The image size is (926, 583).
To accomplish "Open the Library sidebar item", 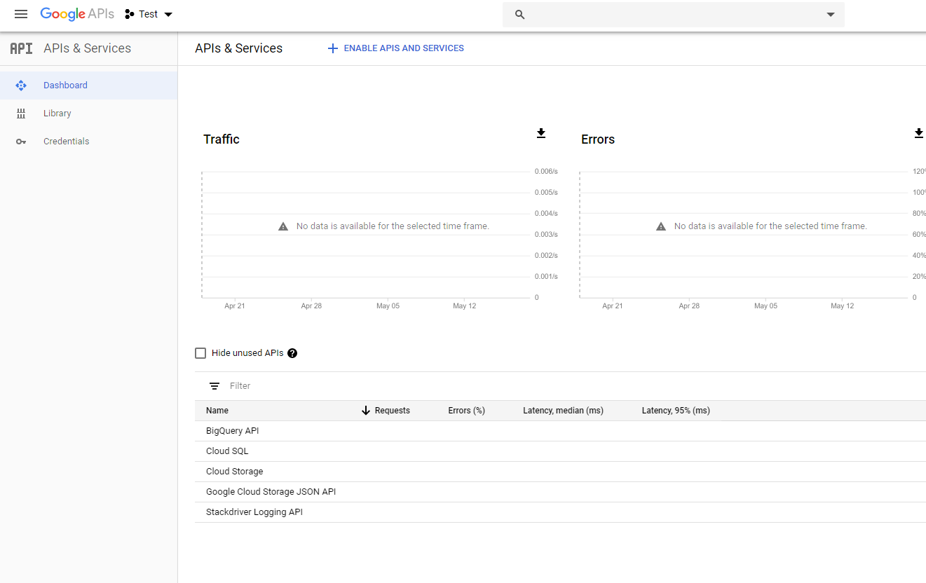I will coord(88,114).
